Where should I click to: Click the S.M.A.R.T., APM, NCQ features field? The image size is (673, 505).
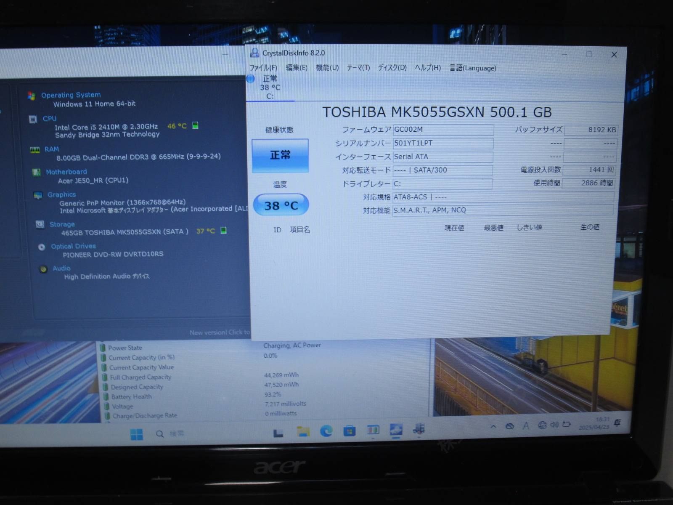[503, 210]
